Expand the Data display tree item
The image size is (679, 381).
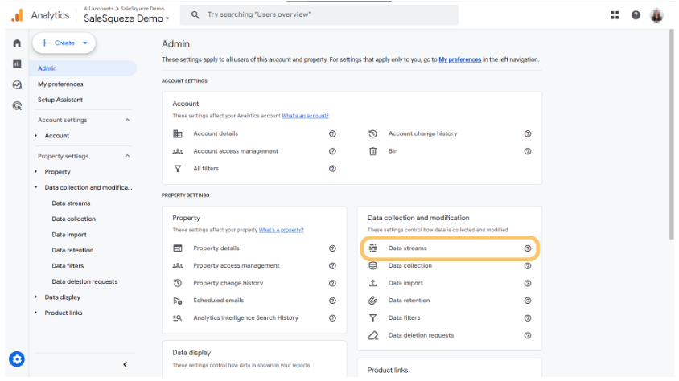(36, 297)
